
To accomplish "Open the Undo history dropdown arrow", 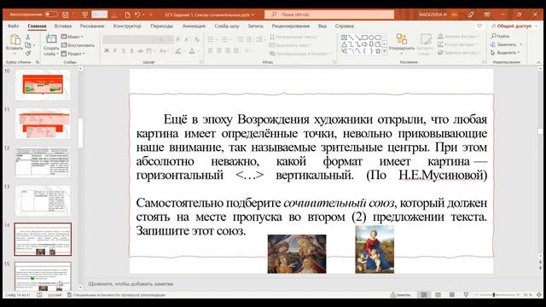I will (143, 14).
